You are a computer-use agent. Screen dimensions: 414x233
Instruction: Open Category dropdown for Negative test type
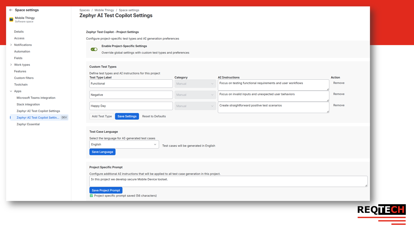click(195, 95)
